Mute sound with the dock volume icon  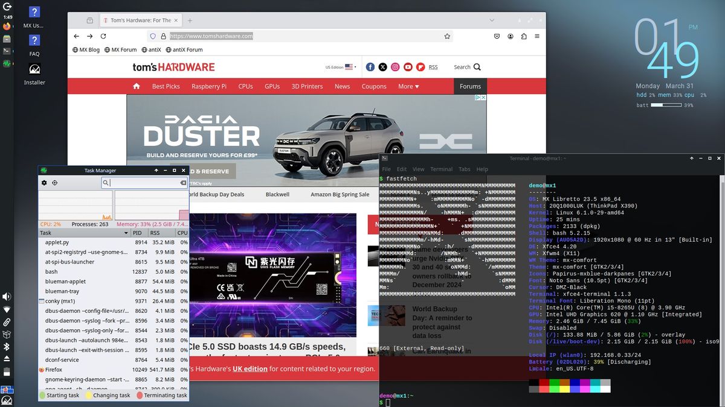(x=6, y=296)
